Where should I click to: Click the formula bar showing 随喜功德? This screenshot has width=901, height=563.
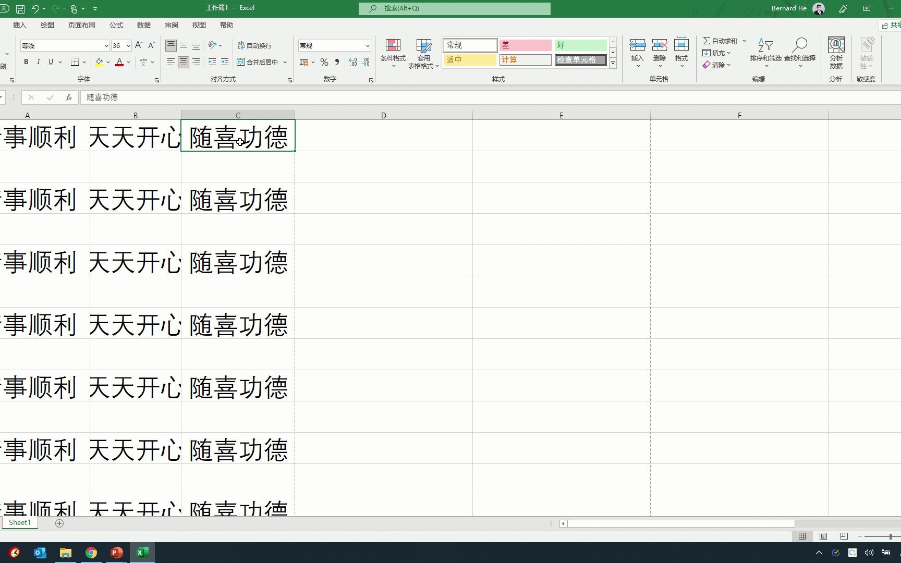tap(490, 97)
